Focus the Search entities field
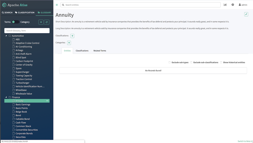Viewport: 253px width, 143px height. point(140,5)
